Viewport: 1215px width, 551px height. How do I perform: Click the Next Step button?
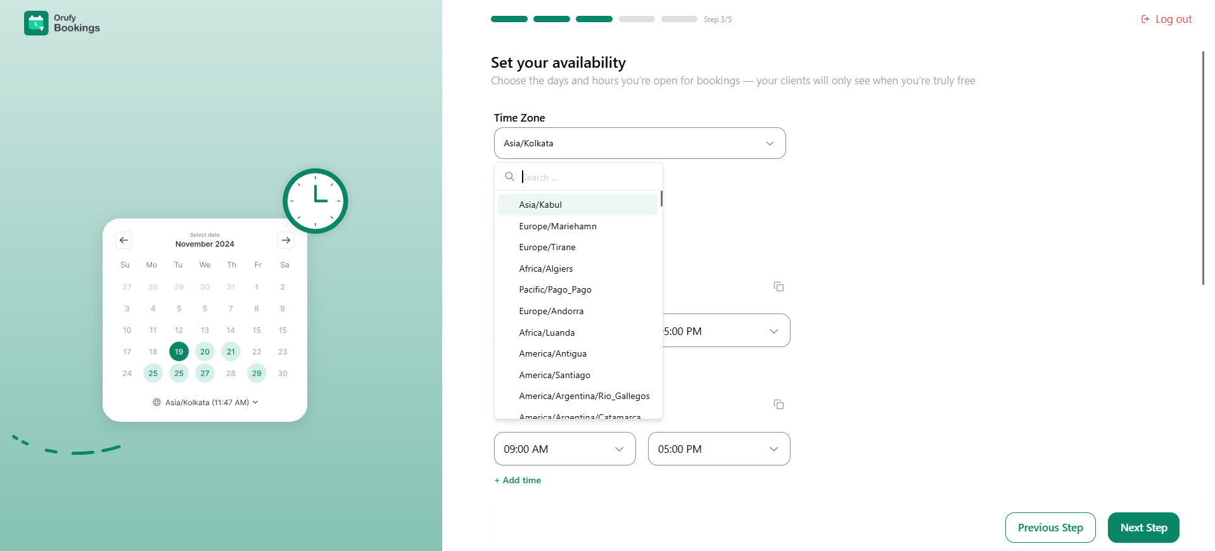[1143, 528]
